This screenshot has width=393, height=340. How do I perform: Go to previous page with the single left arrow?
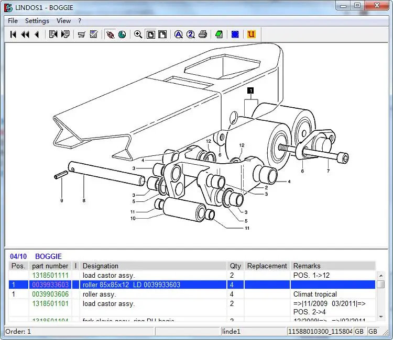[x=37, y=35]
